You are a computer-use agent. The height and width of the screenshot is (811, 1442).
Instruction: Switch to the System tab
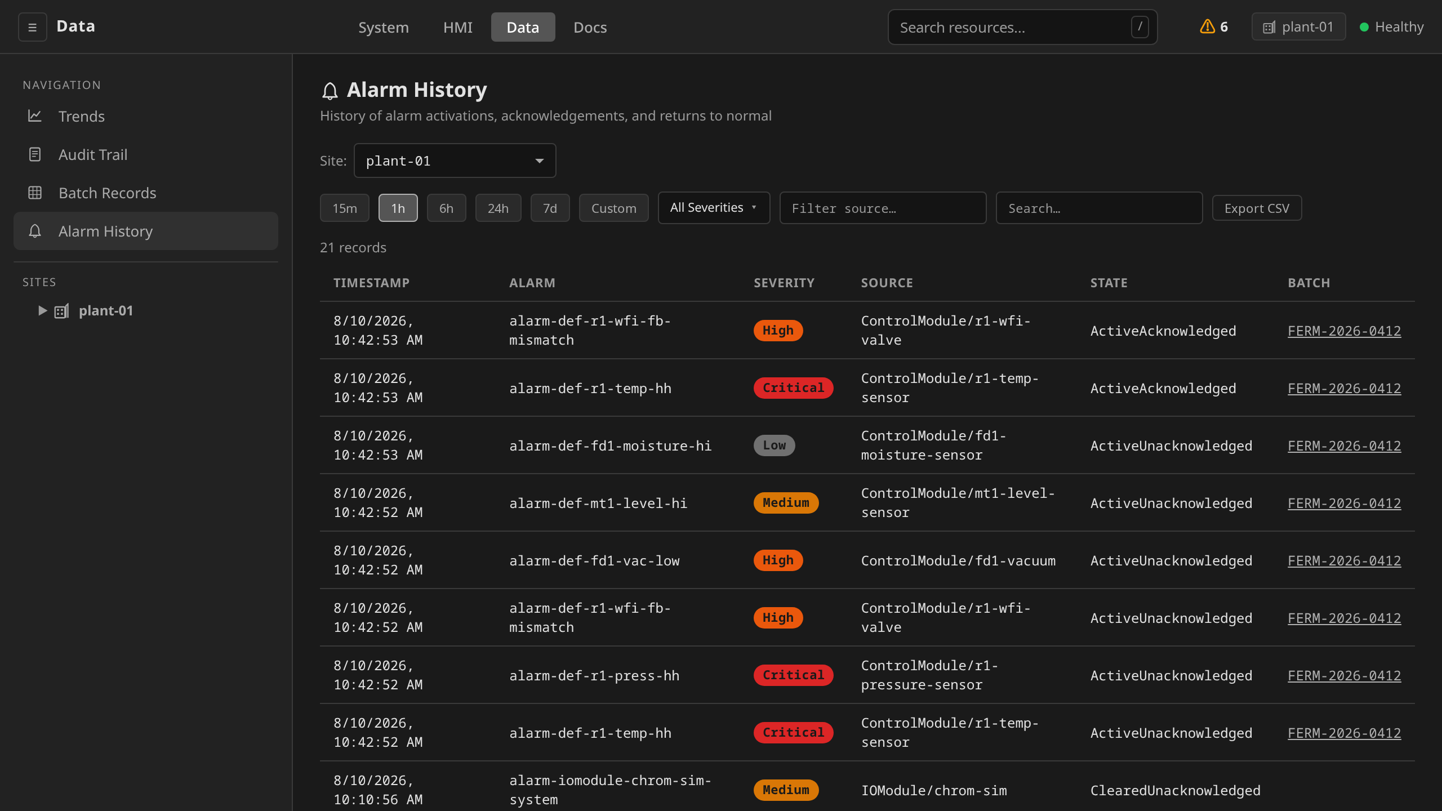384,27
